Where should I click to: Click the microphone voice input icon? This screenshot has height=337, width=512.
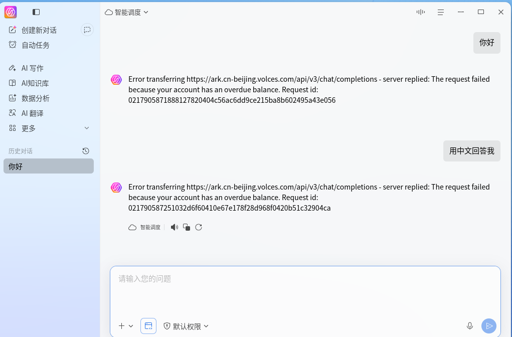tap(470, 325)
